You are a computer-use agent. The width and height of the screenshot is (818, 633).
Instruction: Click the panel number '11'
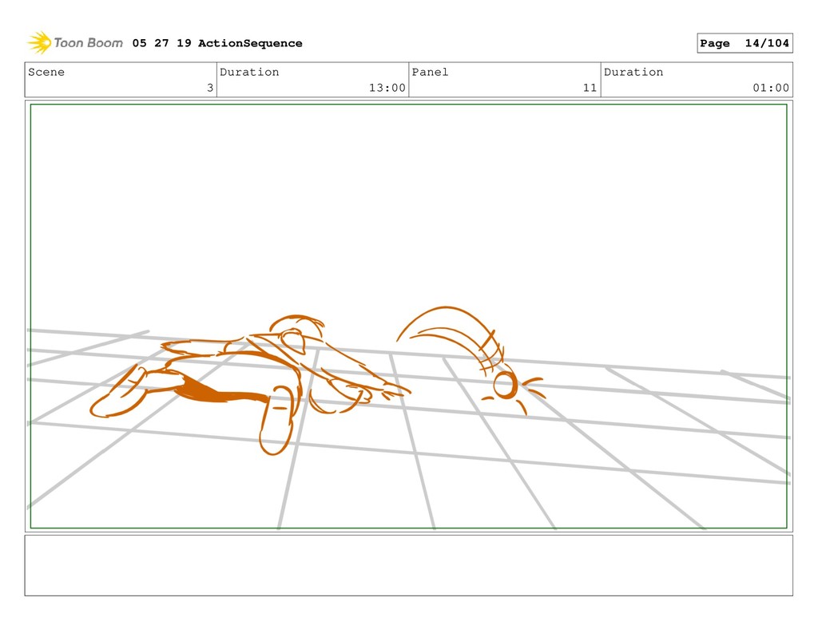(590, 88)
